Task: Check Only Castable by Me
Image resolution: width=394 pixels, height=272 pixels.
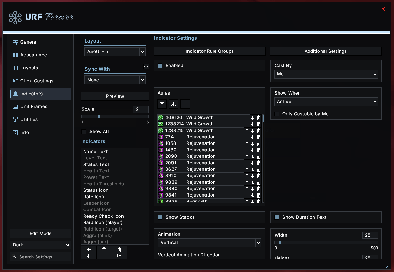Action: point(277,114)
